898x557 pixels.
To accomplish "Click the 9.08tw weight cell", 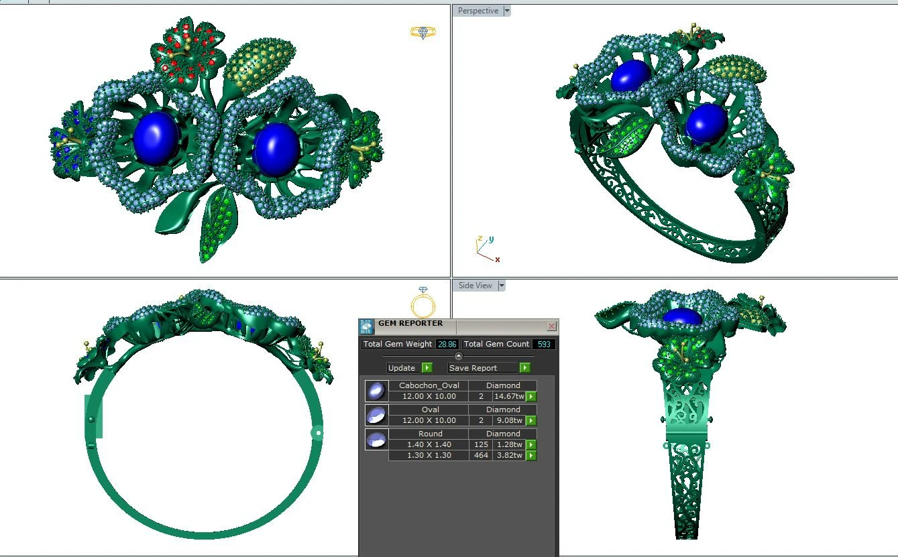I will [x=509, y=420].
